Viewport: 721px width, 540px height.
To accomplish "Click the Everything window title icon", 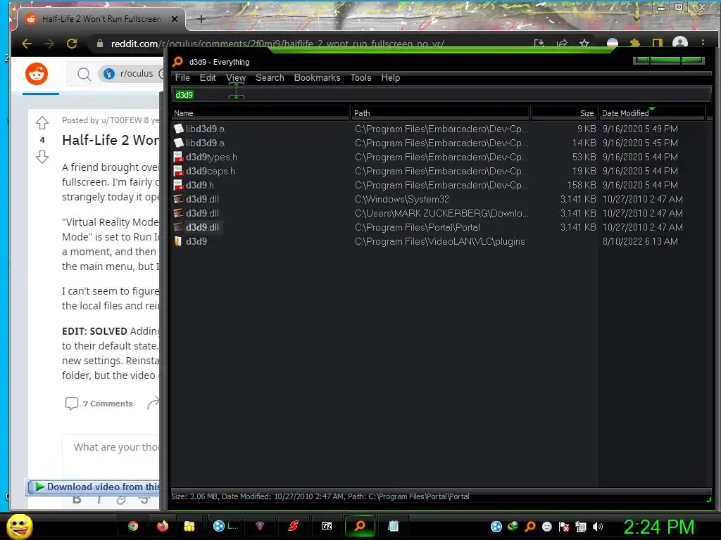I will click(x=177, y=62).
